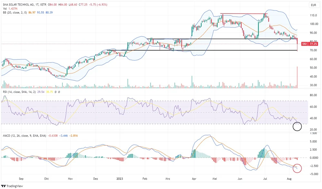Open the EUR currency selector

313,5
